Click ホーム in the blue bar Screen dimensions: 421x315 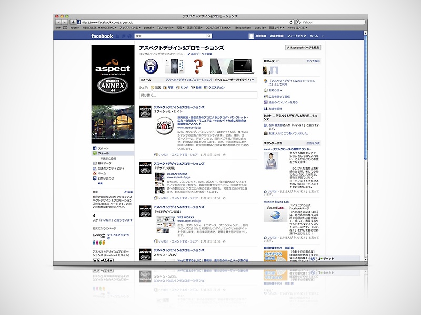[x=314, y=36]
